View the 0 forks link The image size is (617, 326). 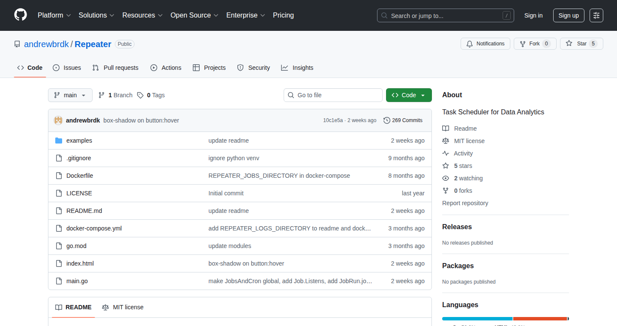tap(463, 191)
